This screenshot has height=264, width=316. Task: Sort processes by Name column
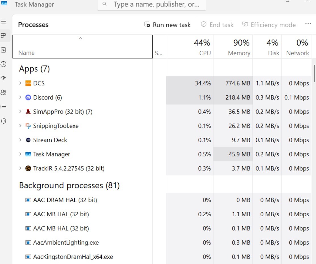tap(83, 47)
